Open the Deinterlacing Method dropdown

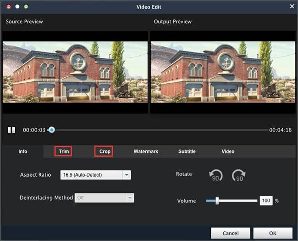pos(105,198)
